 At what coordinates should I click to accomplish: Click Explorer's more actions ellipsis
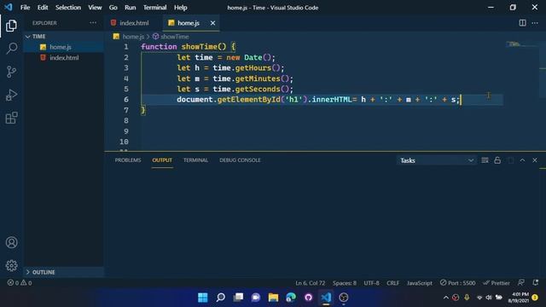[x=93, y=23]
